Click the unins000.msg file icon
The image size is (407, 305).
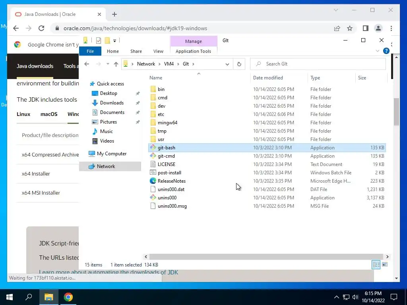(153, 206)
